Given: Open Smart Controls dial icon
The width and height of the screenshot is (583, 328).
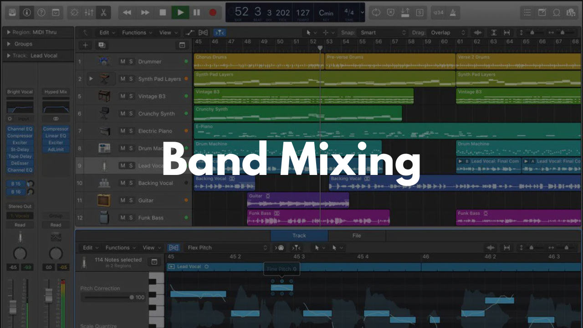Looking at the screenshot, I should [75, 12].
